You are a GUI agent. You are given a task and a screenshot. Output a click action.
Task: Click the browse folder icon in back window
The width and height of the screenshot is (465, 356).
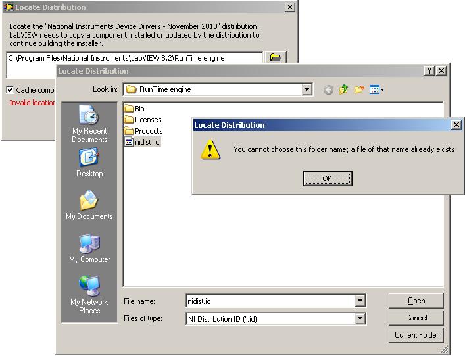(x=276, y=57)
